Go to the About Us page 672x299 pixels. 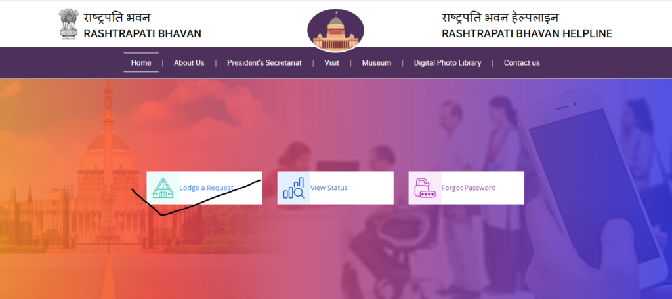(189, 62)
